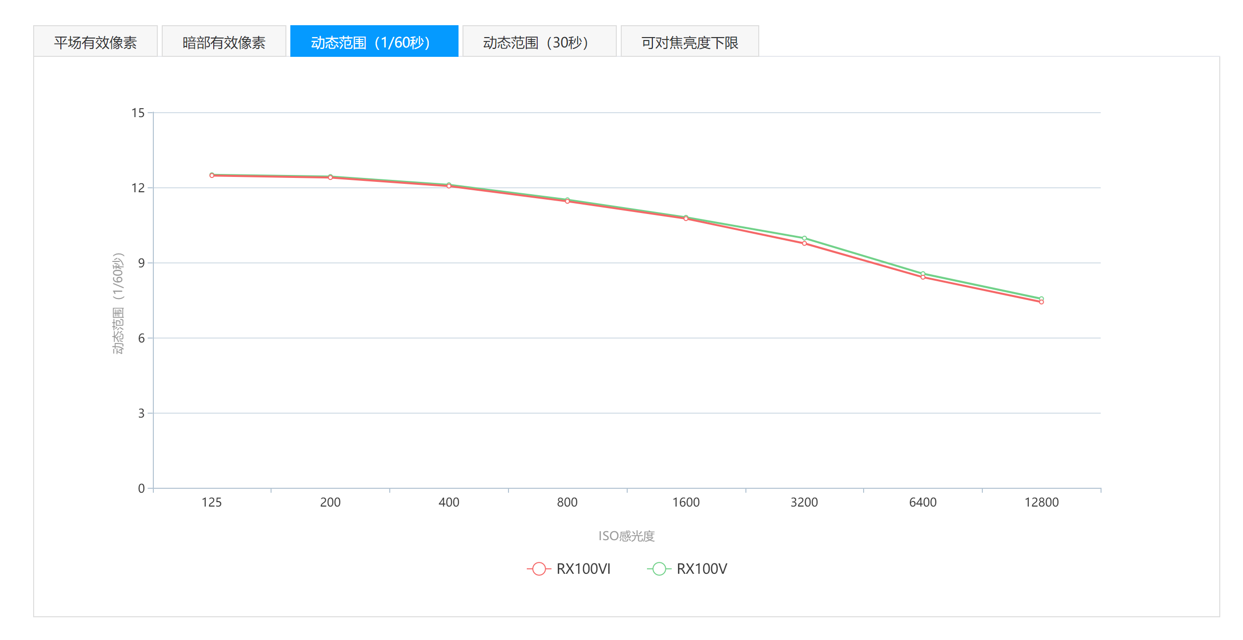The image size is (1243, 640).
Task: Click the data point at ISO 800
Action: coord(567,201)
